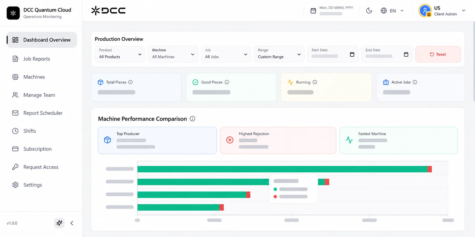This screenshot has height=237, width=475.
Task: Go to Job Reports page
Action: tap(42, 59)
